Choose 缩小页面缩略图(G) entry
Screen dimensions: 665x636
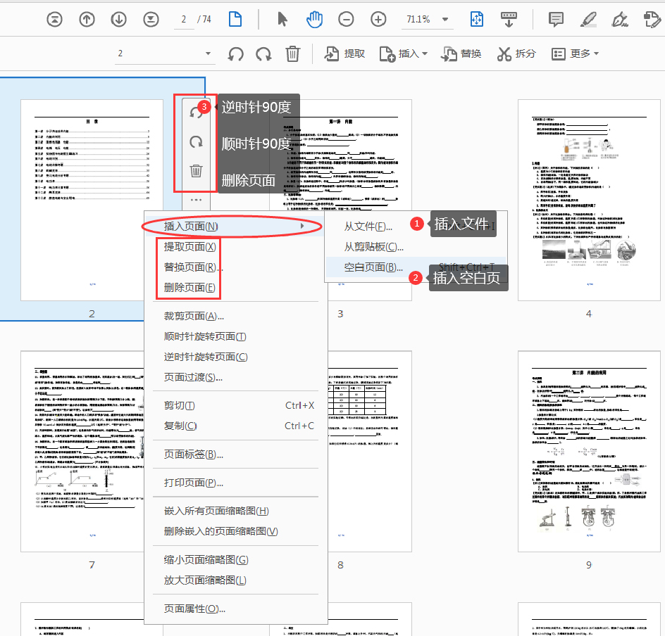[236, 560]
